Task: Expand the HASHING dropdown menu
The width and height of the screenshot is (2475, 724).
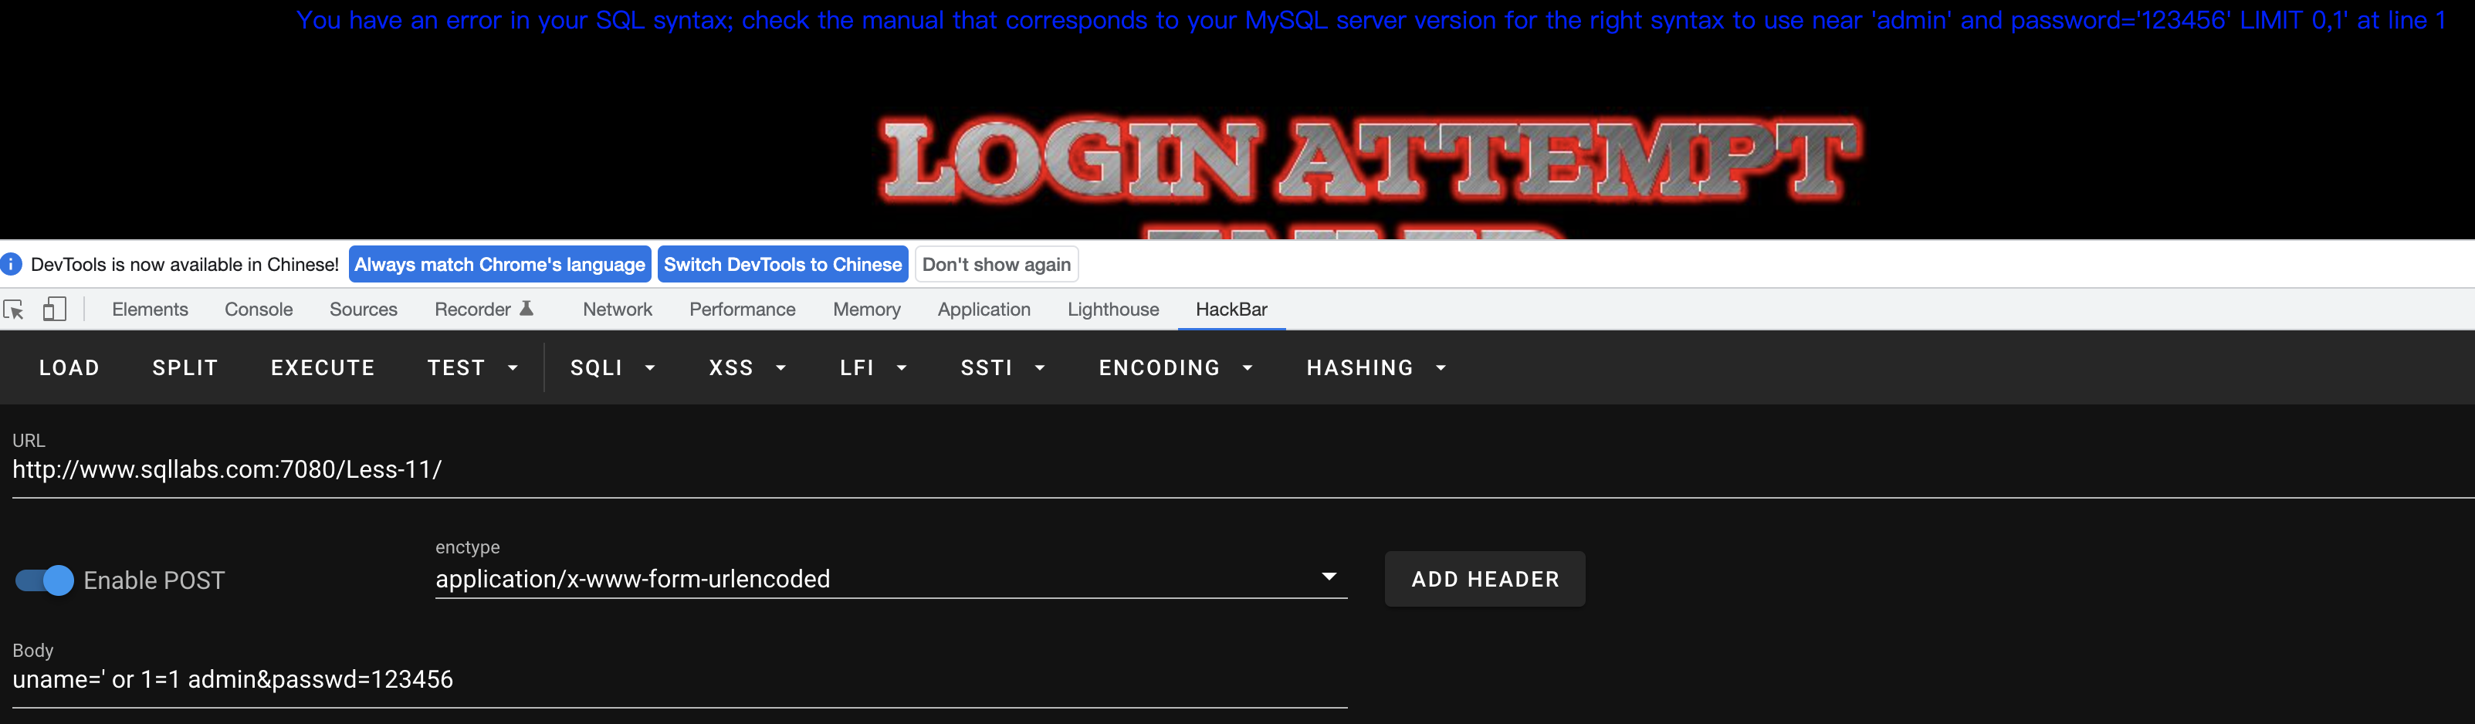Action: [1376, 367]
